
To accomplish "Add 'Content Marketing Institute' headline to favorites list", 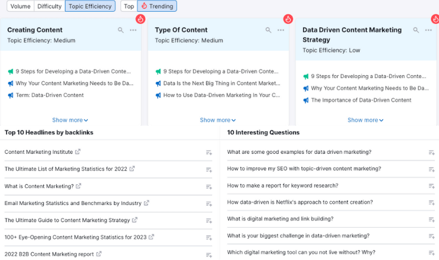I will [x=209, y=153].
